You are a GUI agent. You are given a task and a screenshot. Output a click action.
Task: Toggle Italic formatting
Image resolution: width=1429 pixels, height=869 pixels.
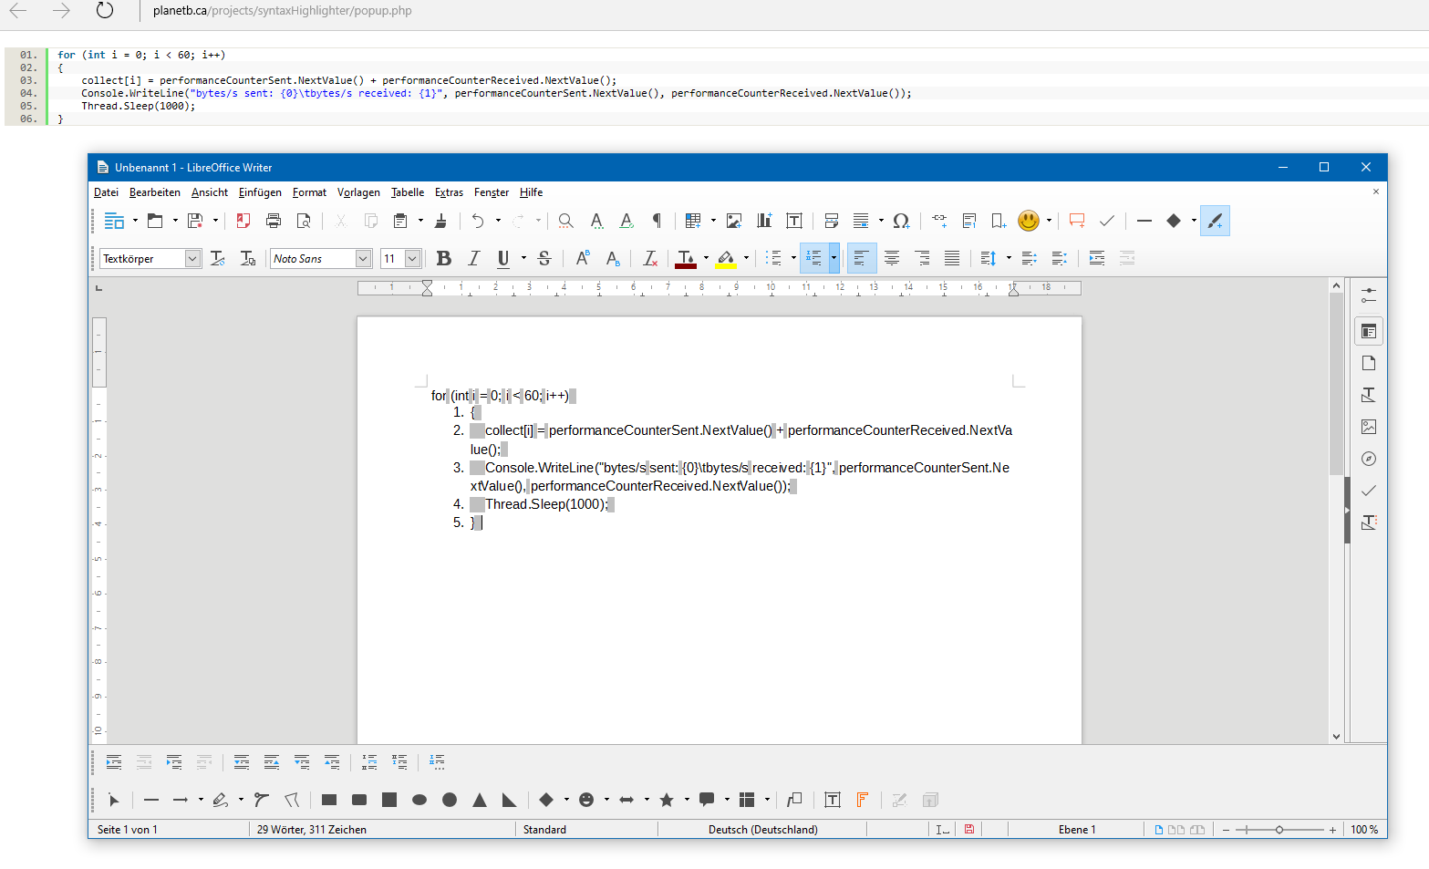pos(473,258)
